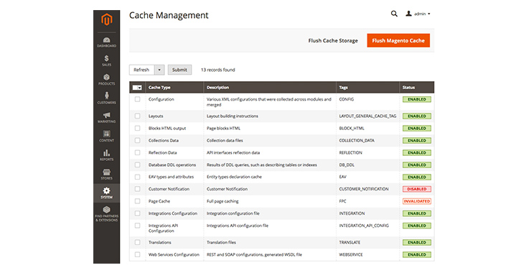The width and height of the screenshot is (531, 273).
Task: Click the INVALIDATED status of Page Cache
Action: pyautogui.click(x=417, y=201)
